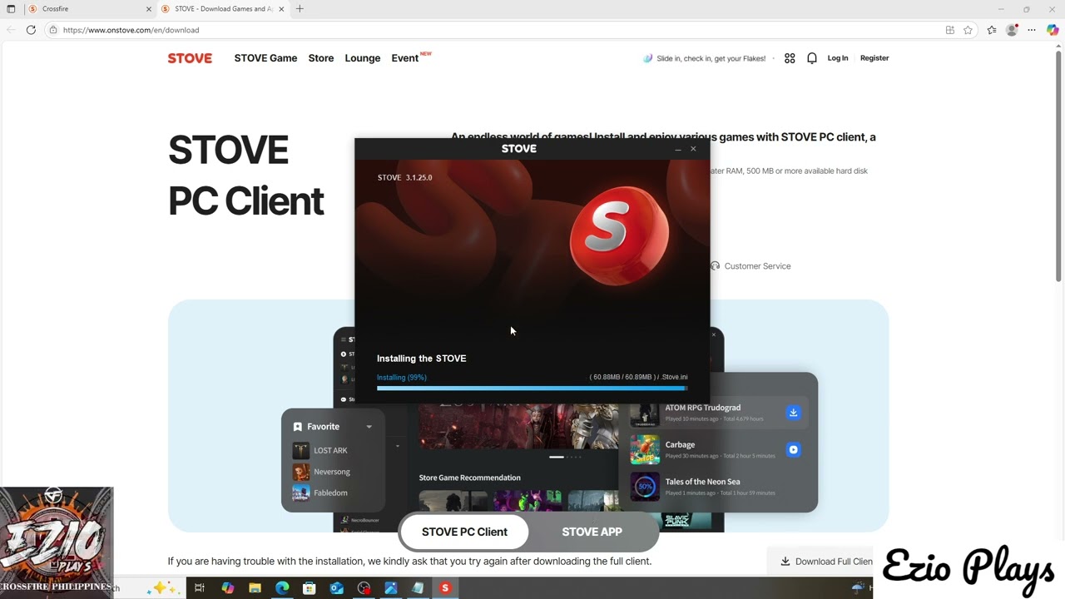The width and height of the screenshot is (1065, 599).
Task: Click the installer progress bar
Action: pyautogui.click(x=532, y=389)
